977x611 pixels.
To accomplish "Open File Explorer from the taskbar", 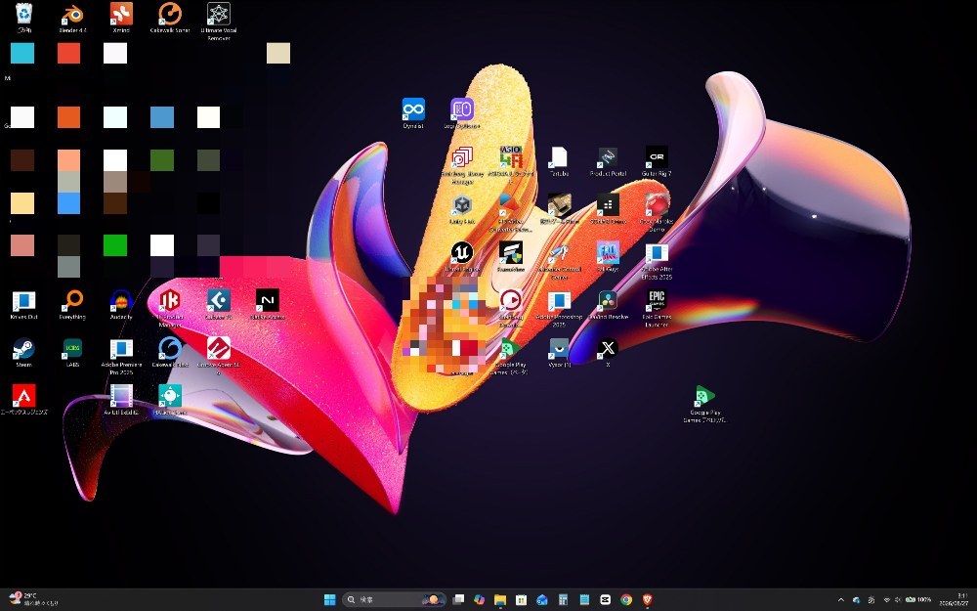I will 500,599.
